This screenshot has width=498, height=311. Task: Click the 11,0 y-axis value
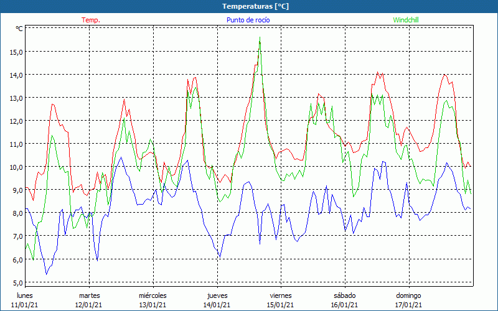click(16, 144)
